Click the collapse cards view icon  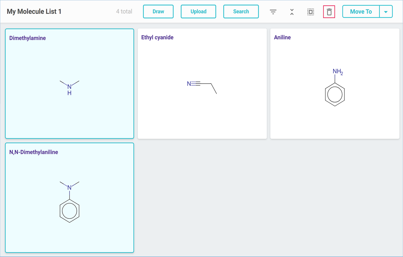coord(292,12)
